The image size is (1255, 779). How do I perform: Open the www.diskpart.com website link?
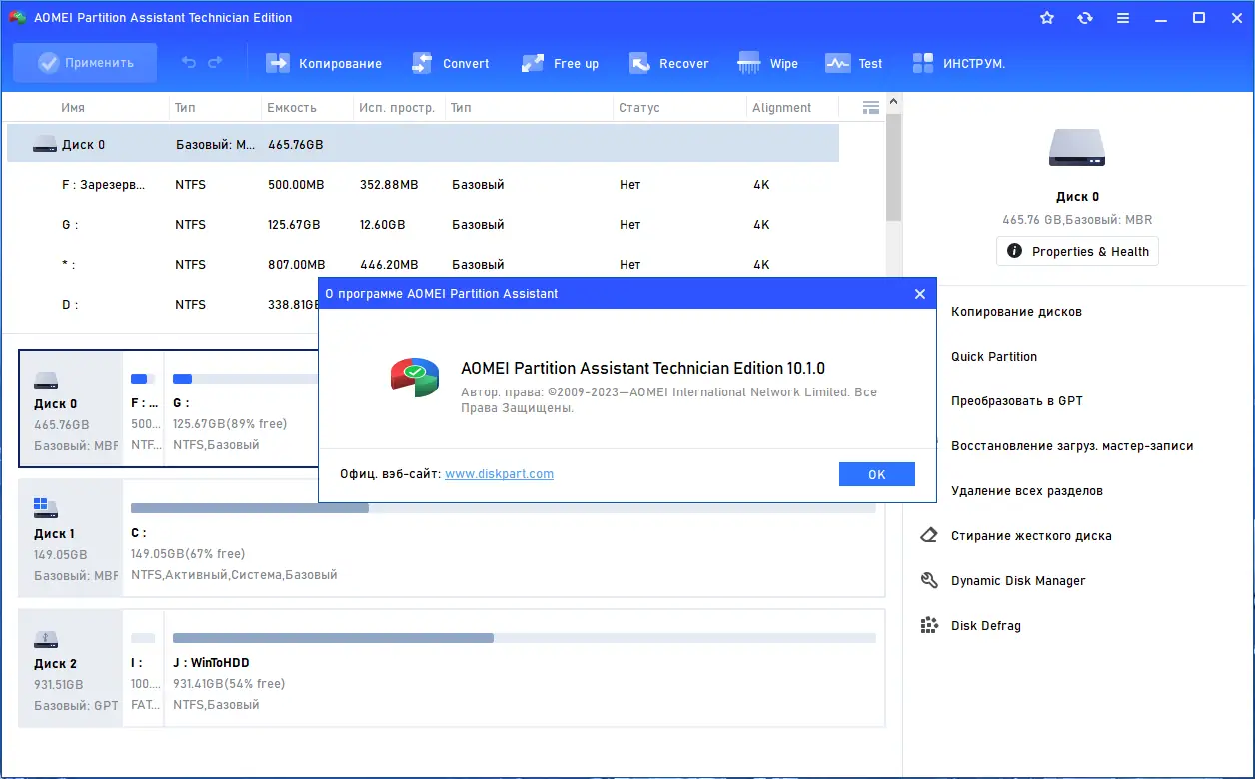click(499, 473)
